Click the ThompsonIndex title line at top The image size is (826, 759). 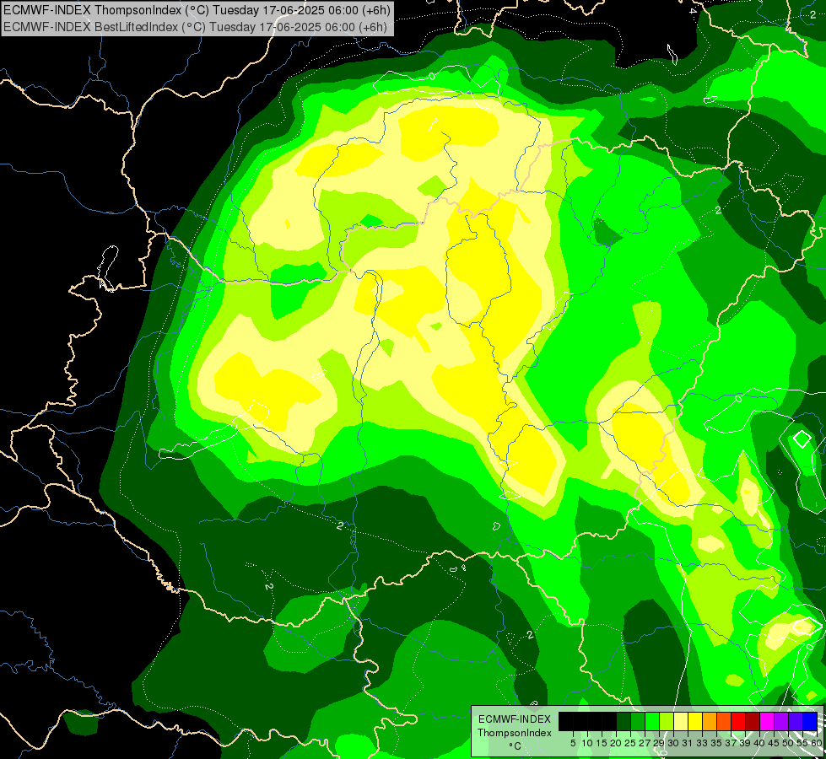[196, 10]
